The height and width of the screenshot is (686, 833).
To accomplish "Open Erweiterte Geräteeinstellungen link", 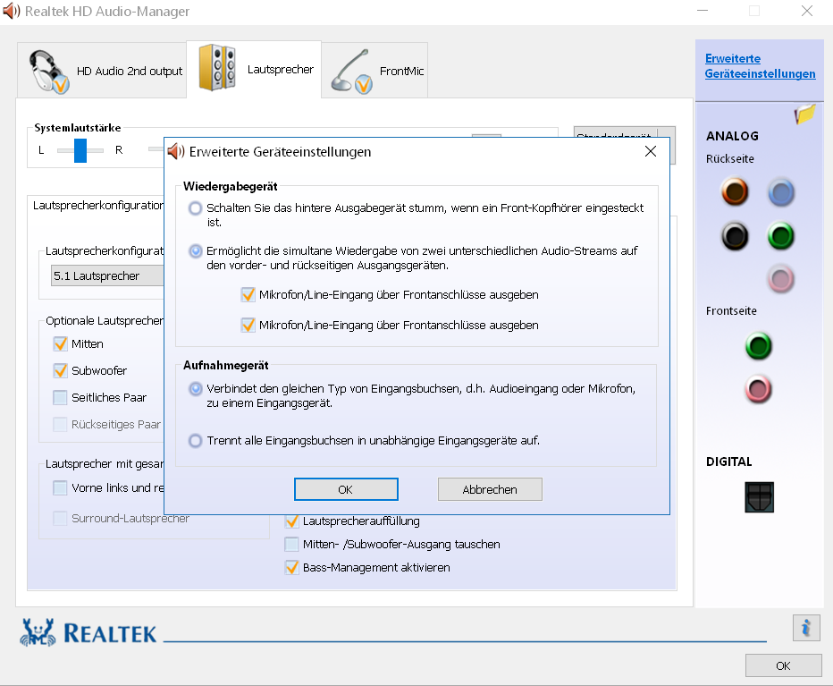I will pyautogui.click(x=760, y=66).
